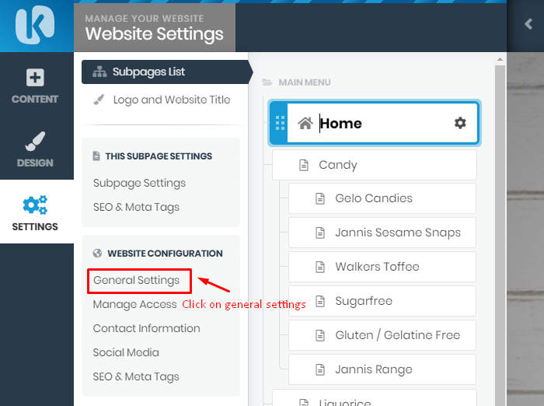Open General Settings link

click(136, 280)
